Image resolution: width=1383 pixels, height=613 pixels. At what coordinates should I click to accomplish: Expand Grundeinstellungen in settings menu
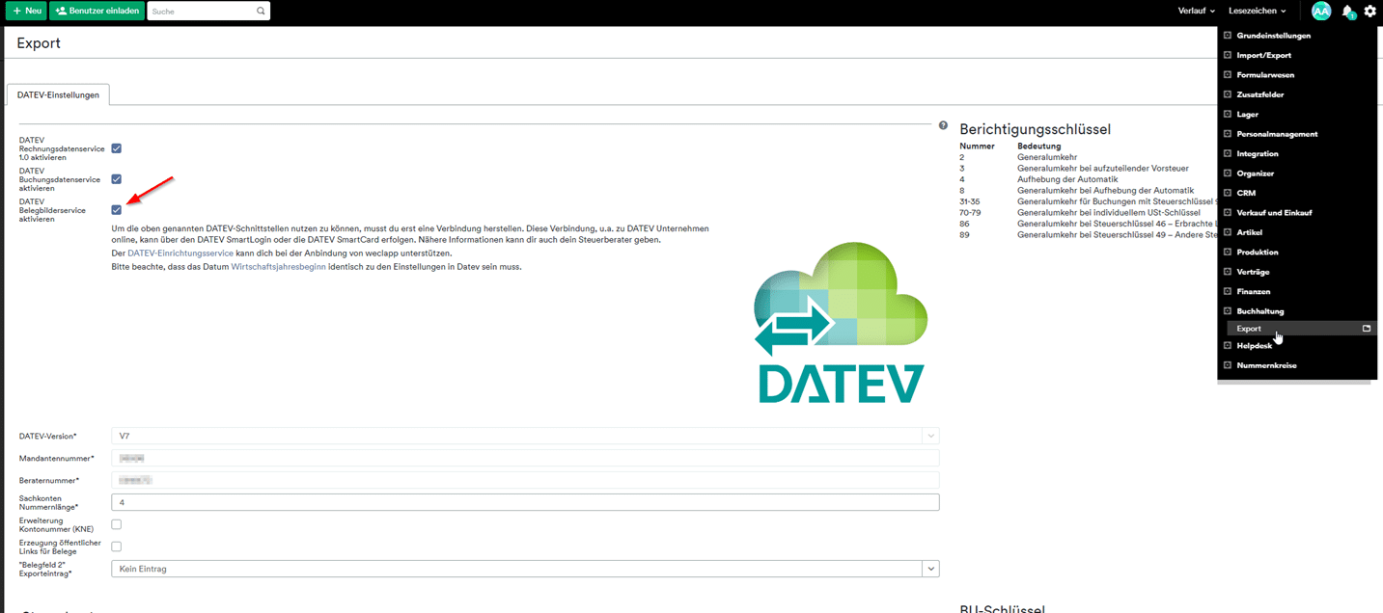[x=1273, y=36]
